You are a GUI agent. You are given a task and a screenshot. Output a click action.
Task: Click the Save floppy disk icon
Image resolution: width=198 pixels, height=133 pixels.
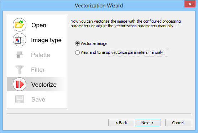pos(20,99)
